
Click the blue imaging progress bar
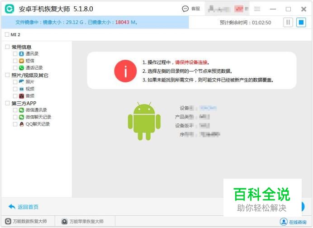click(x=95, y=22)
